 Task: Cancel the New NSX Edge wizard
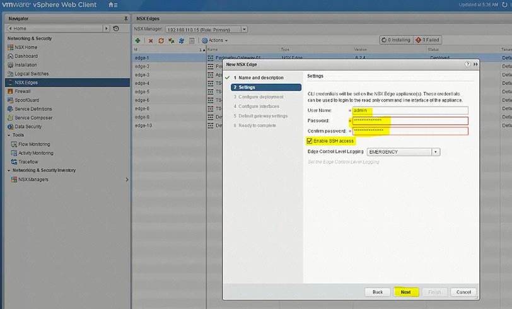(x=463, y=292)
